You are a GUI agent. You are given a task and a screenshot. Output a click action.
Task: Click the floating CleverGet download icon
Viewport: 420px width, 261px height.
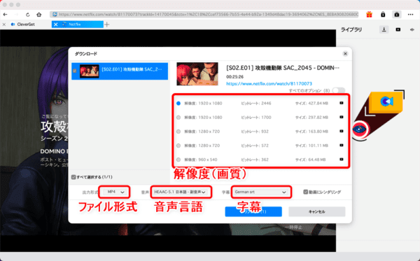tap(386, 101)
